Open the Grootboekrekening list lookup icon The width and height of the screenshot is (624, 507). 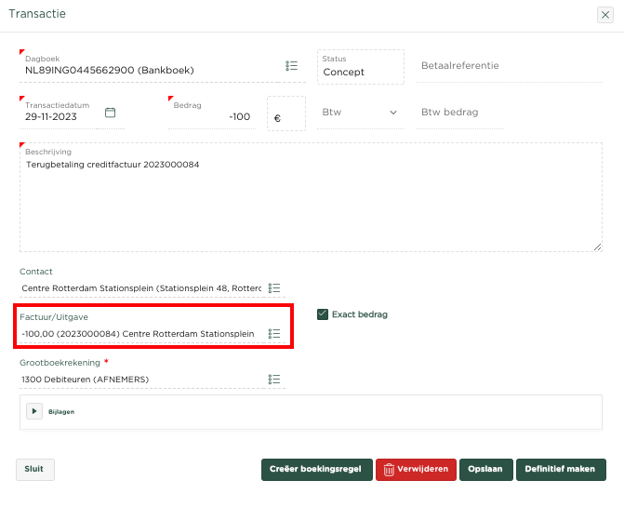click(x=274, y=379)
